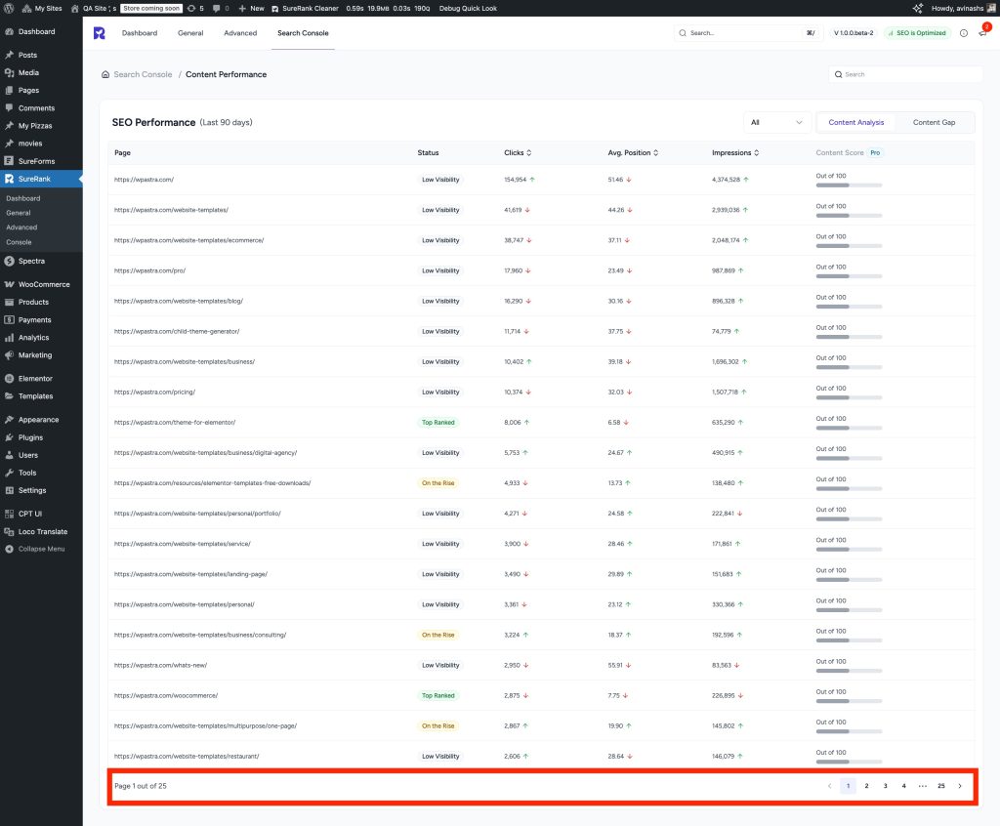Jump to last page 25
Viewport: 1000px width, 826px height.
pyautogui.click(x=941, y=786)
